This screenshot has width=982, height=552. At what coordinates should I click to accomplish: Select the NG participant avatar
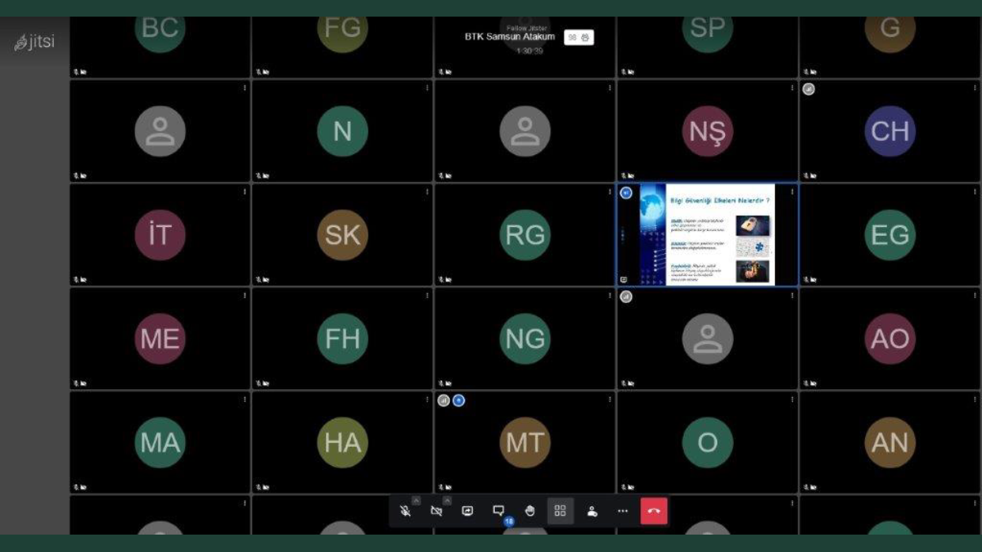[x=525, y=338]
